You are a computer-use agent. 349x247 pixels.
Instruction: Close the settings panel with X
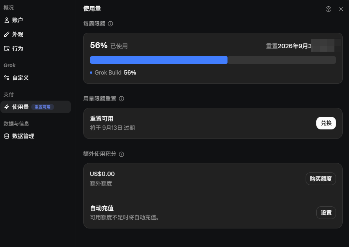pos(341,9)
